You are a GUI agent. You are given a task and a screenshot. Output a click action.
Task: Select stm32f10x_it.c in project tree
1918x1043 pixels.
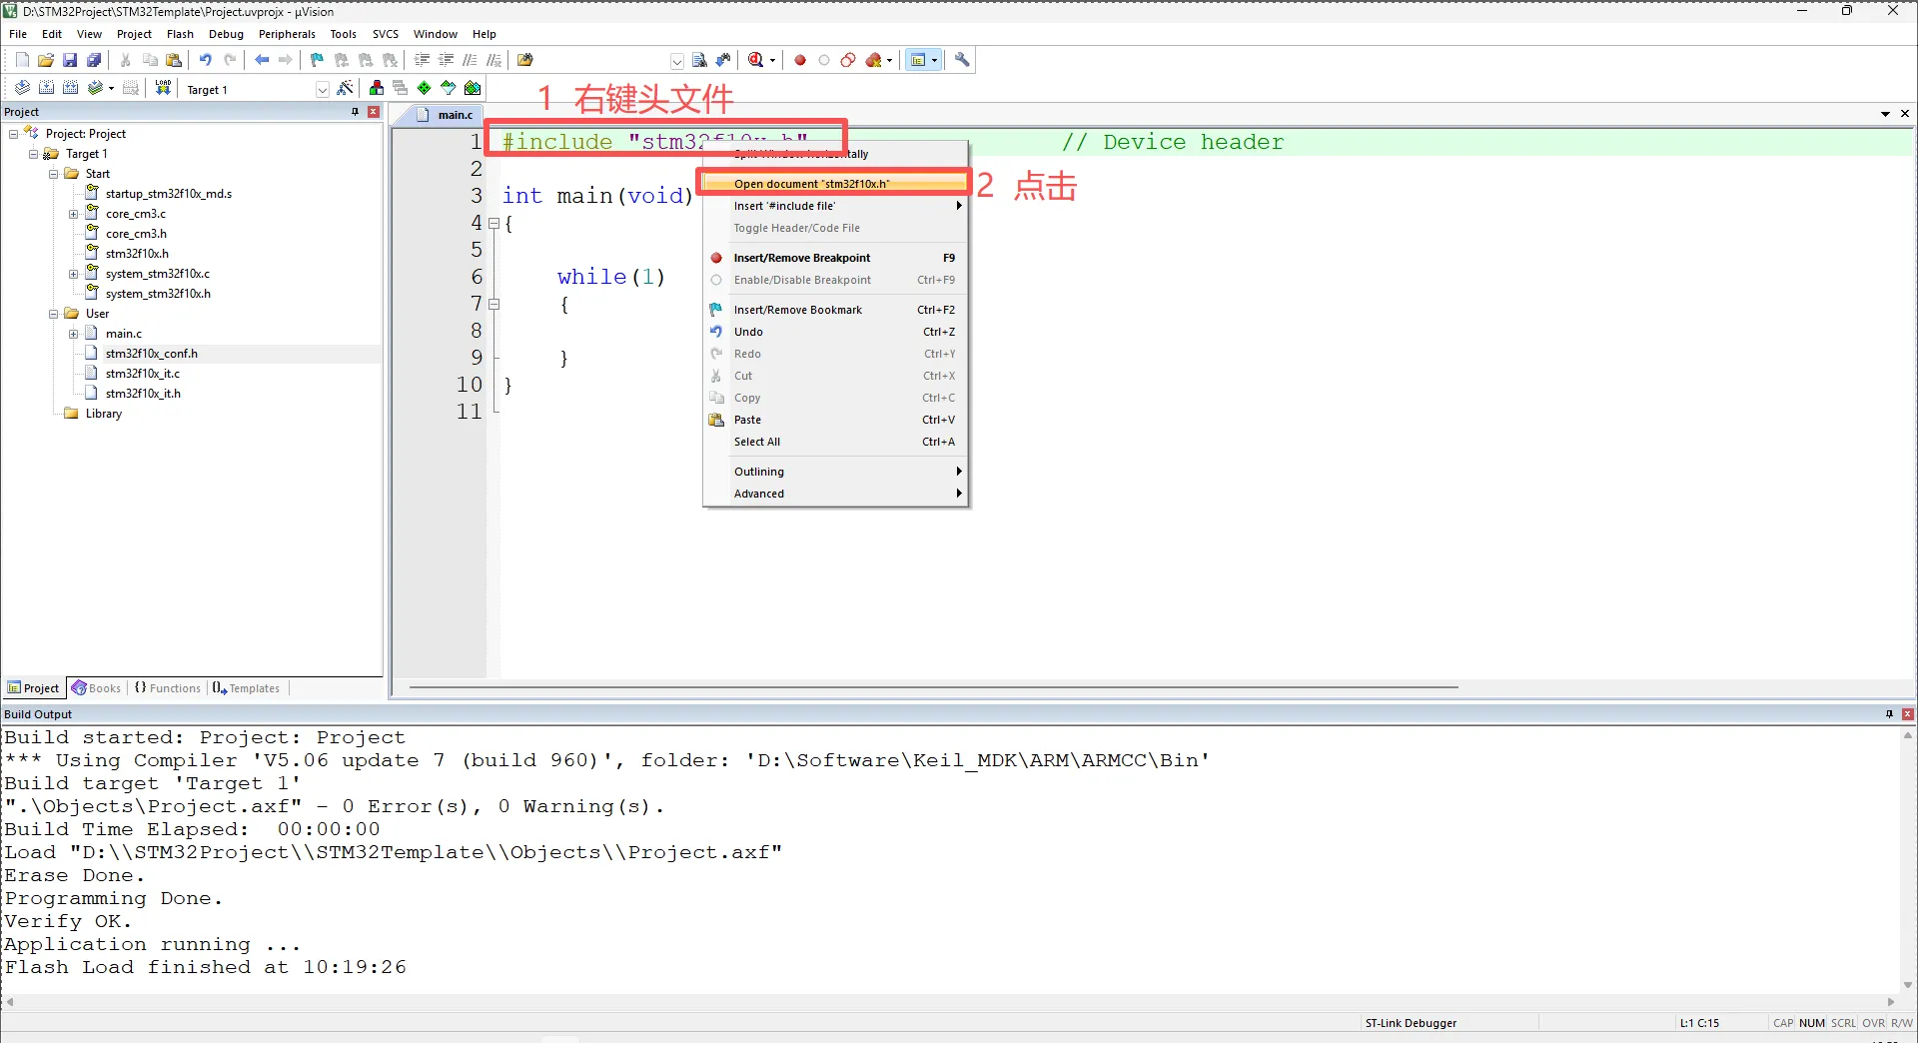coord(143,374)
